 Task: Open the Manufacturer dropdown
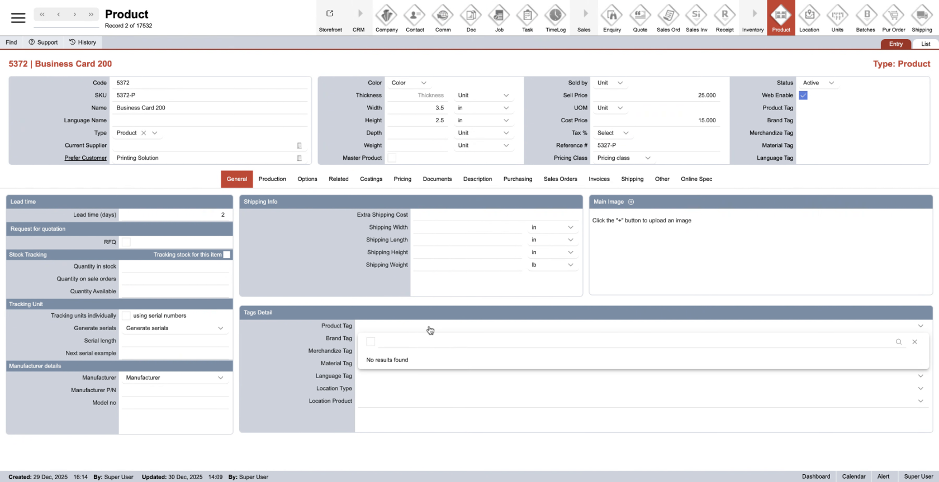[x=174, y=378]
